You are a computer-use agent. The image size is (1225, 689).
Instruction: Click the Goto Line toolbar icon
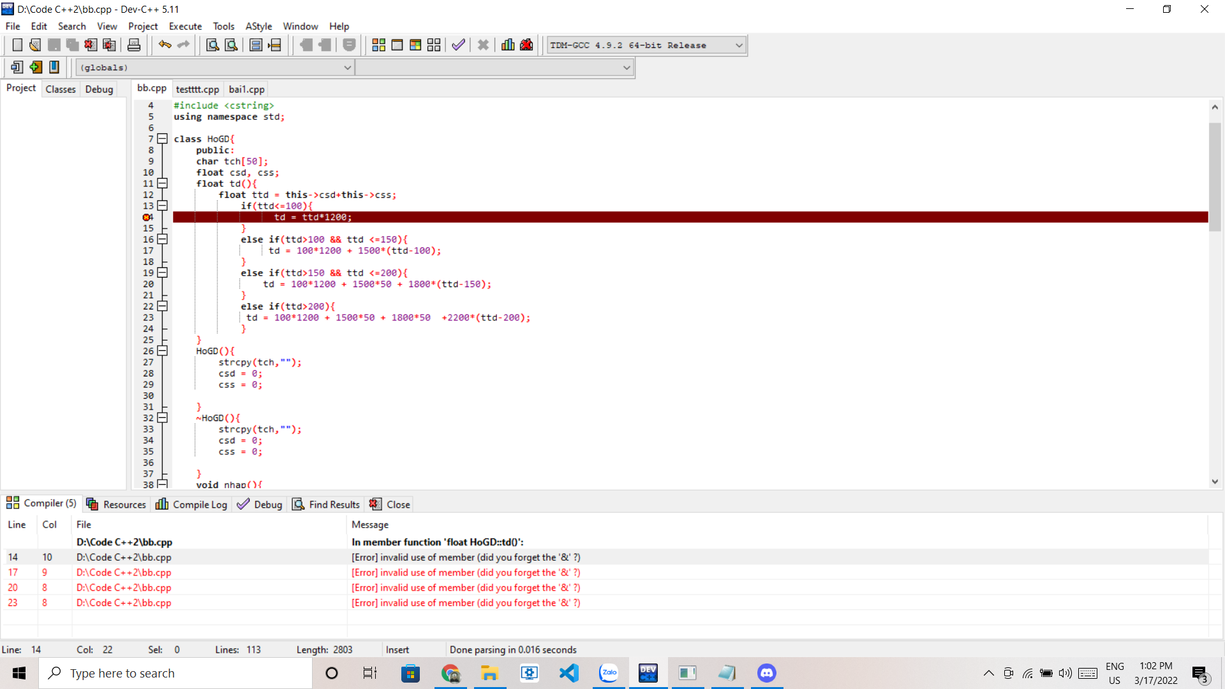(x=274, y=45)
